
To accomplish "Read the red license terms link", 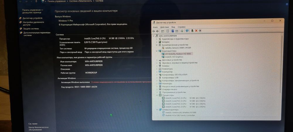I will (x=121, y=82).
